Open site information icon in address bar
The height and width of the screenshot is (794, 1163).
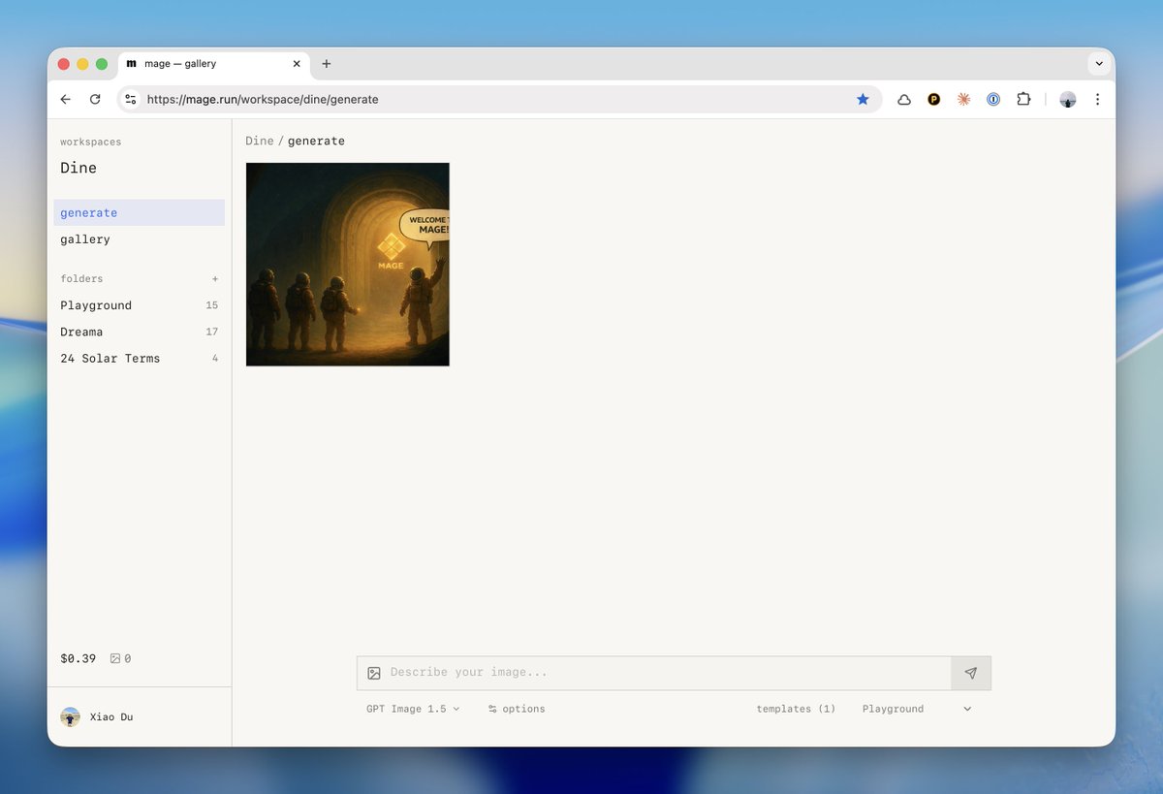click(132, 99)
